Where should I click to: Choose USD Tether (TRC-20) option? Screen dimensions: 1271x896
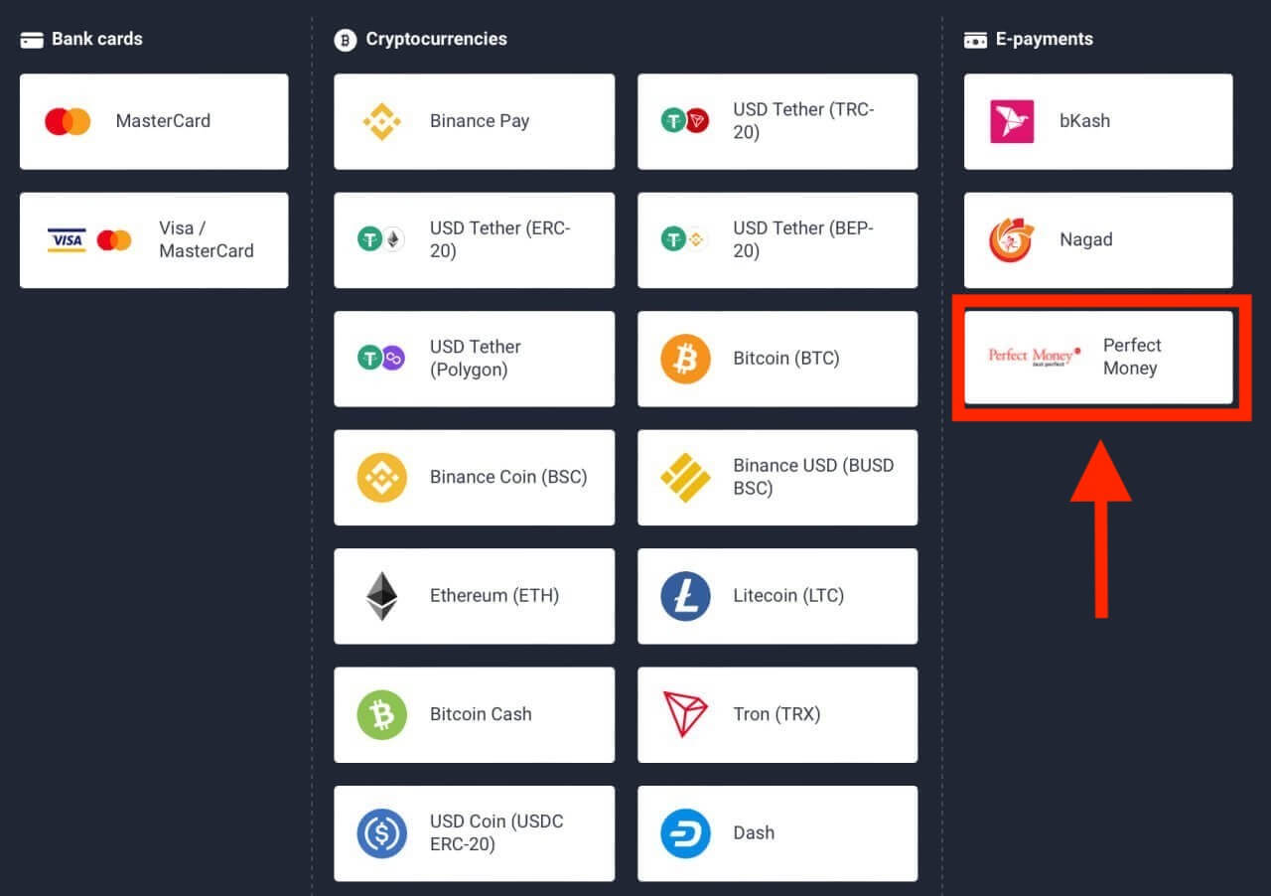pos(777,121)
